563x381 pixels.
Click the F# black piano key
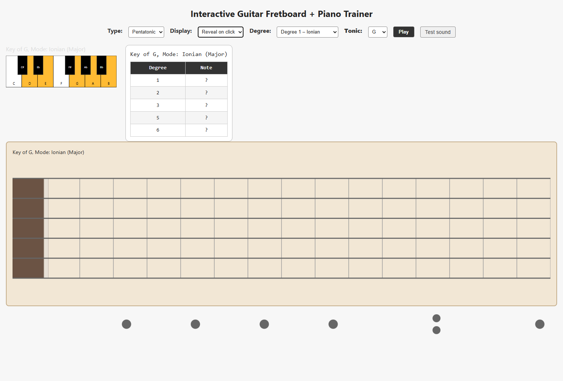tap(70, 65)
